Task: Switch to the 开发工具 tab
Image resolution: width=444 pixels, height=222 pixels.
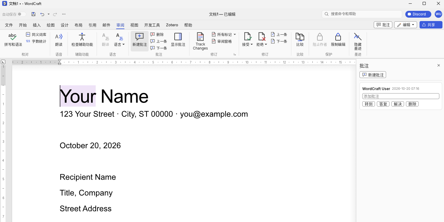Action: click(152, 25)
